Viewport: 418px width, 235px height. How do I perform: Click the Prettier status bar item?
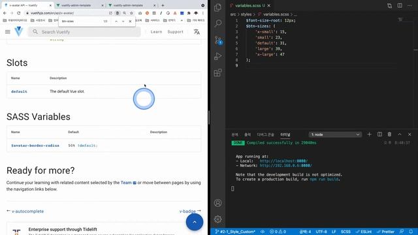pos(385,232)
